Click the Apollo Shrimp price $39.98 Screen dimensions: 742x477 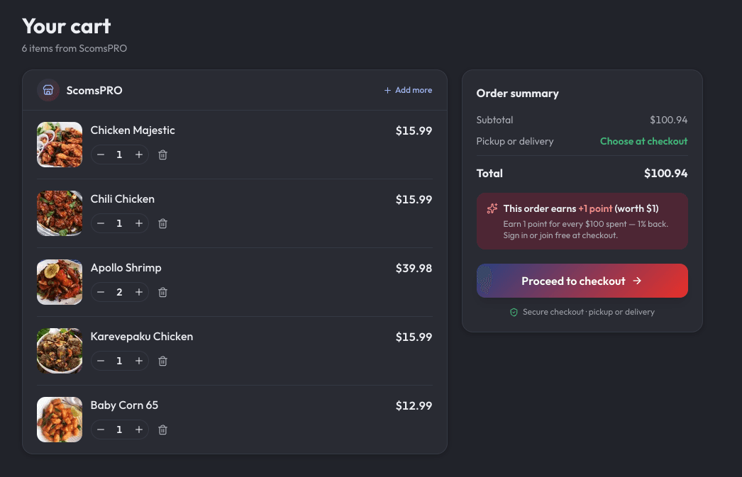414,268
